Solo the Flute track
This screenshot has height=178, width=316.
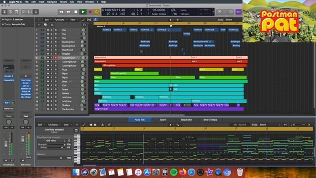51,70
